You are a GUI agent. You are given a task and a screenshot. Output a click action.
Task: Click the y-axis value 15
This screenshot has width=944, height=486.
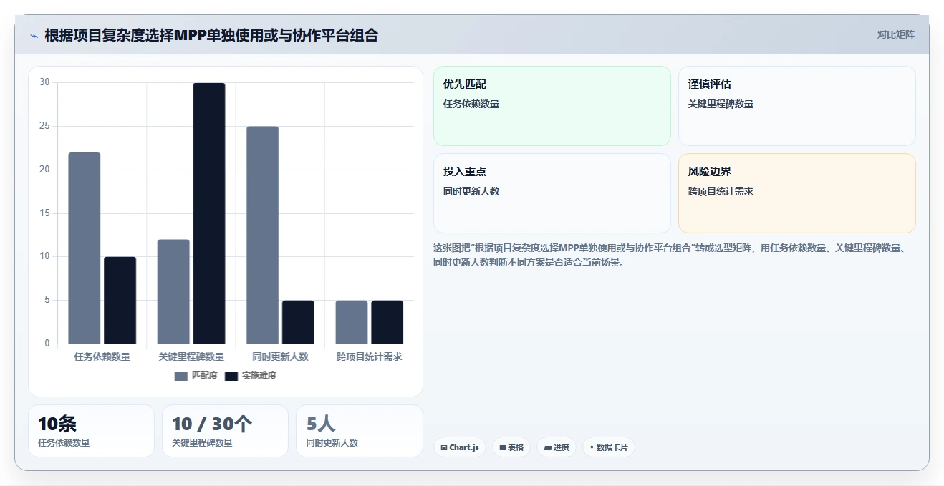point(44,213)
